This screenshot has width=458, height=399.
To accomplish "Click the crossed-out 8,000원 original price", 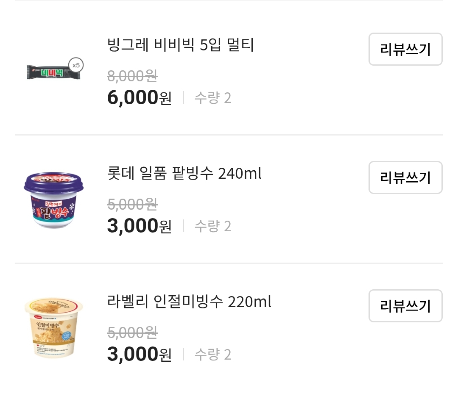I will [131, 75].
